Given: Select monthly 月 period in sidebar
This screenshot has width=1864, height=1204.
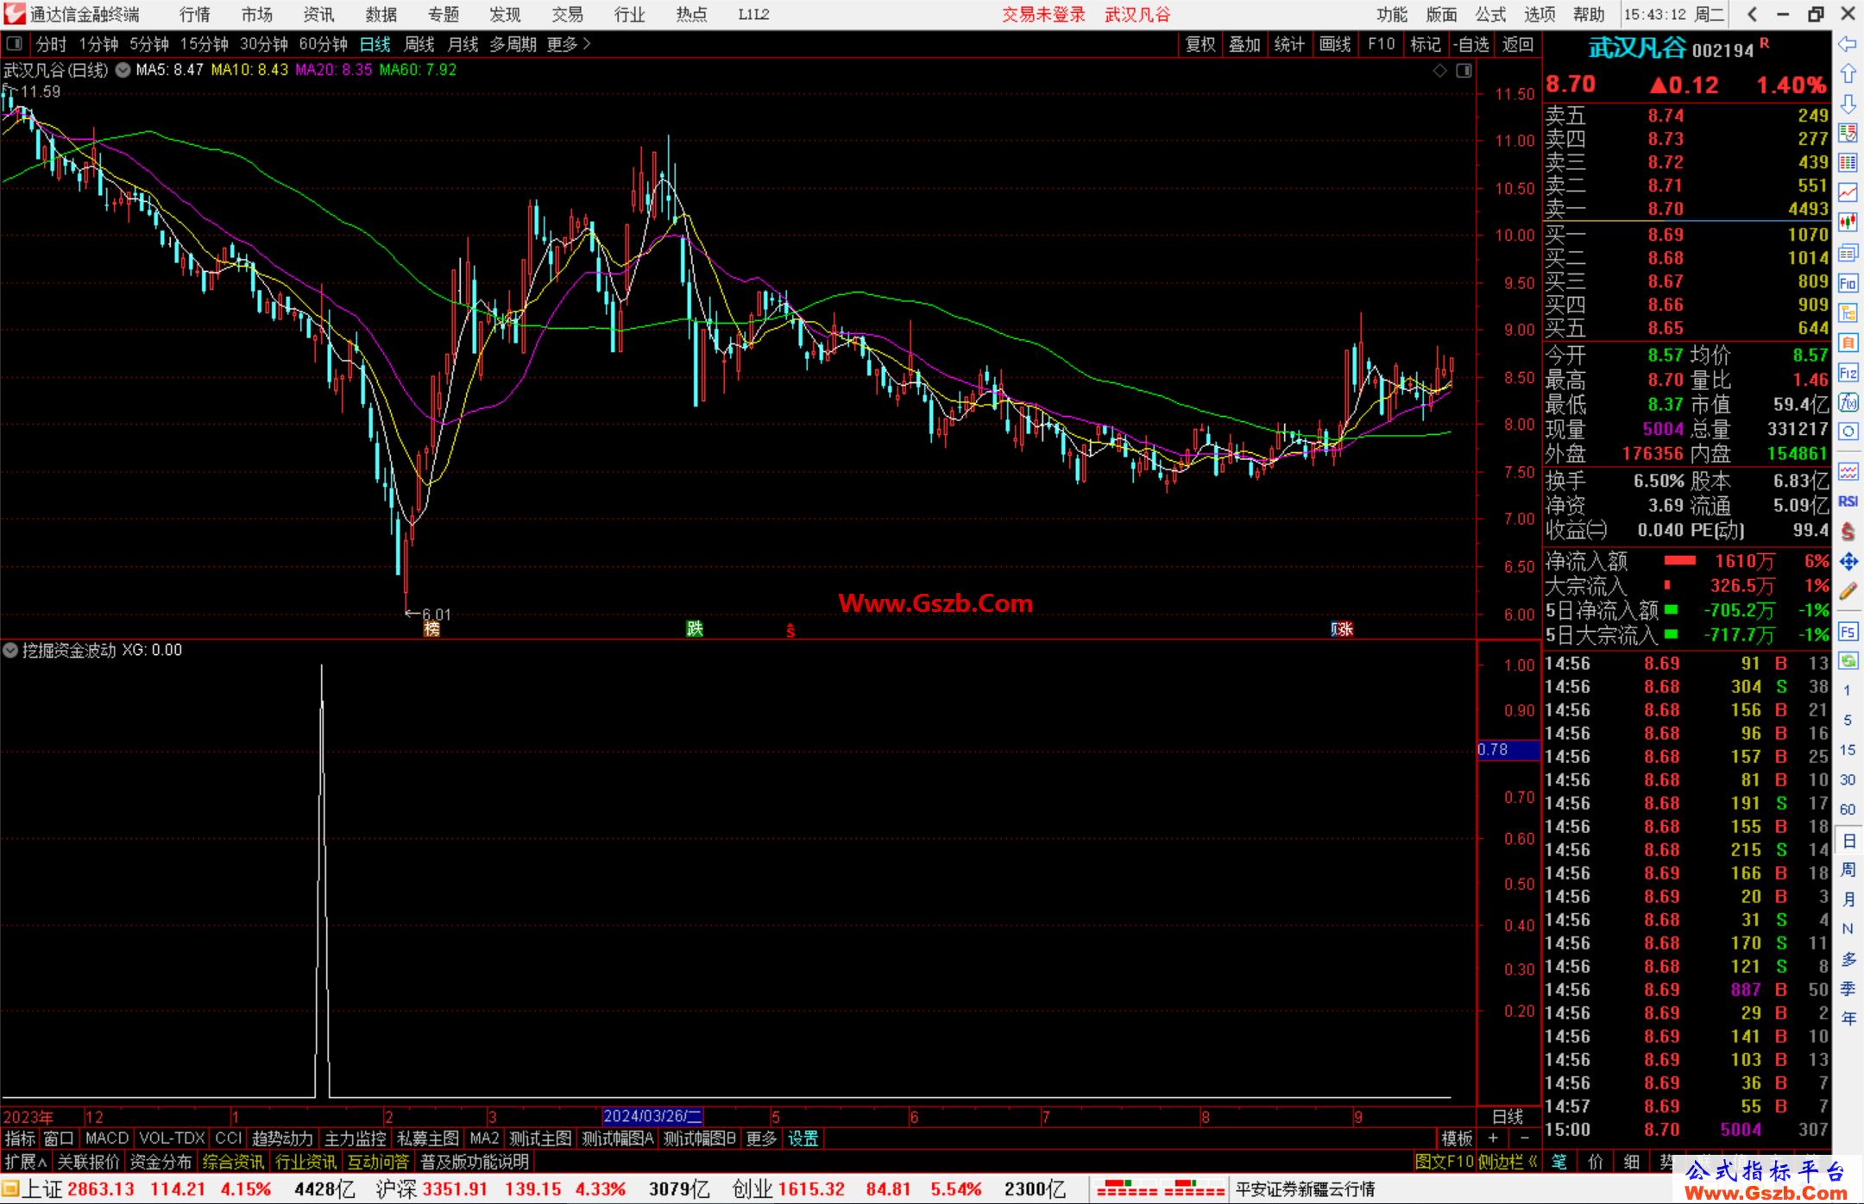Looking at the screenshot, I should [1848, 899].
